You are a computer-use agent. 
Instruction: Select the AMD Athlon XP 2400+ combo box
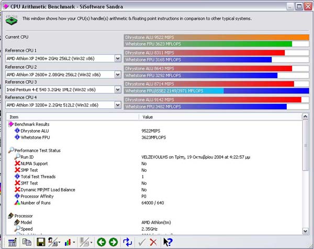(x=63, y=58)
